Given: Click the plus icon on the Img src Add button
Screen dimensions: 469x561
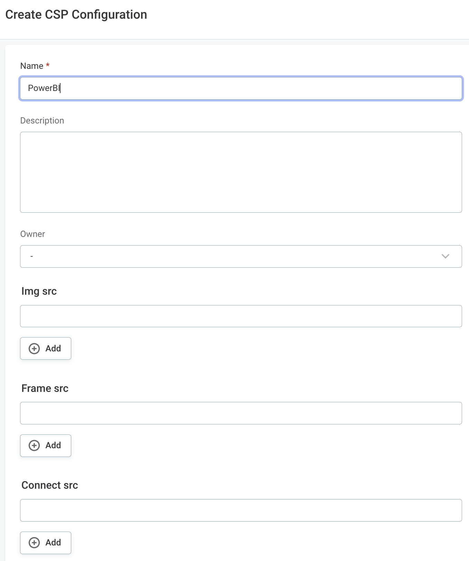Looking at the screenshot, I should pyautogui.click(x=34, y=348).
